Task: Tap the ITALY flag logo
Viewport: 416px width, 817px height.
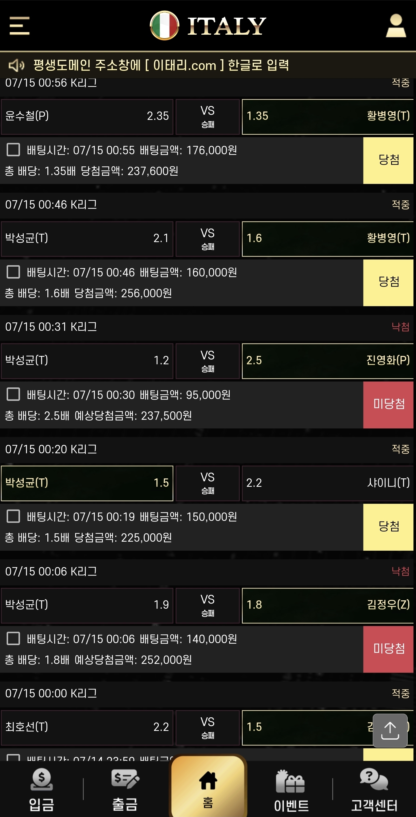Action: [164, 26]
